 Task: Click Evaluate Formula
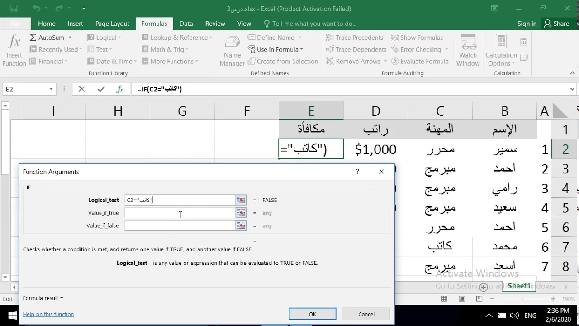(420, 61)
